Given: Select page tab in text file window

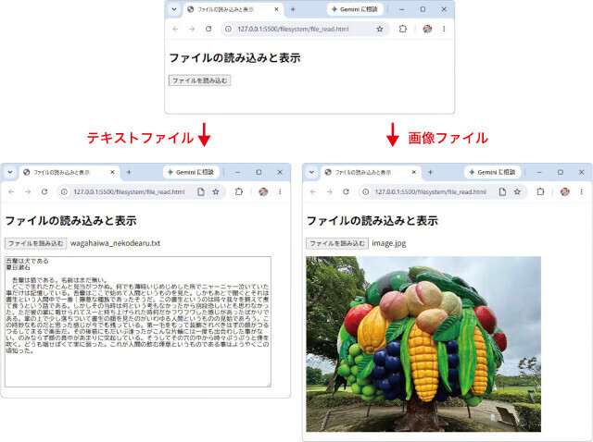Looking at the screenshot, I should (69, 173).
